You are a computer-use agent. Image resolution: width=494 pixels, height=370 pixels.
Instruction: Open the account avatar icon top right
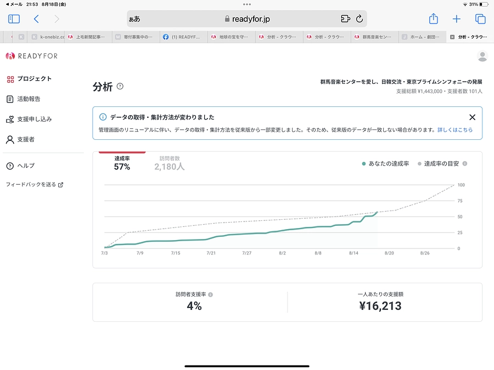coord(482,56)
